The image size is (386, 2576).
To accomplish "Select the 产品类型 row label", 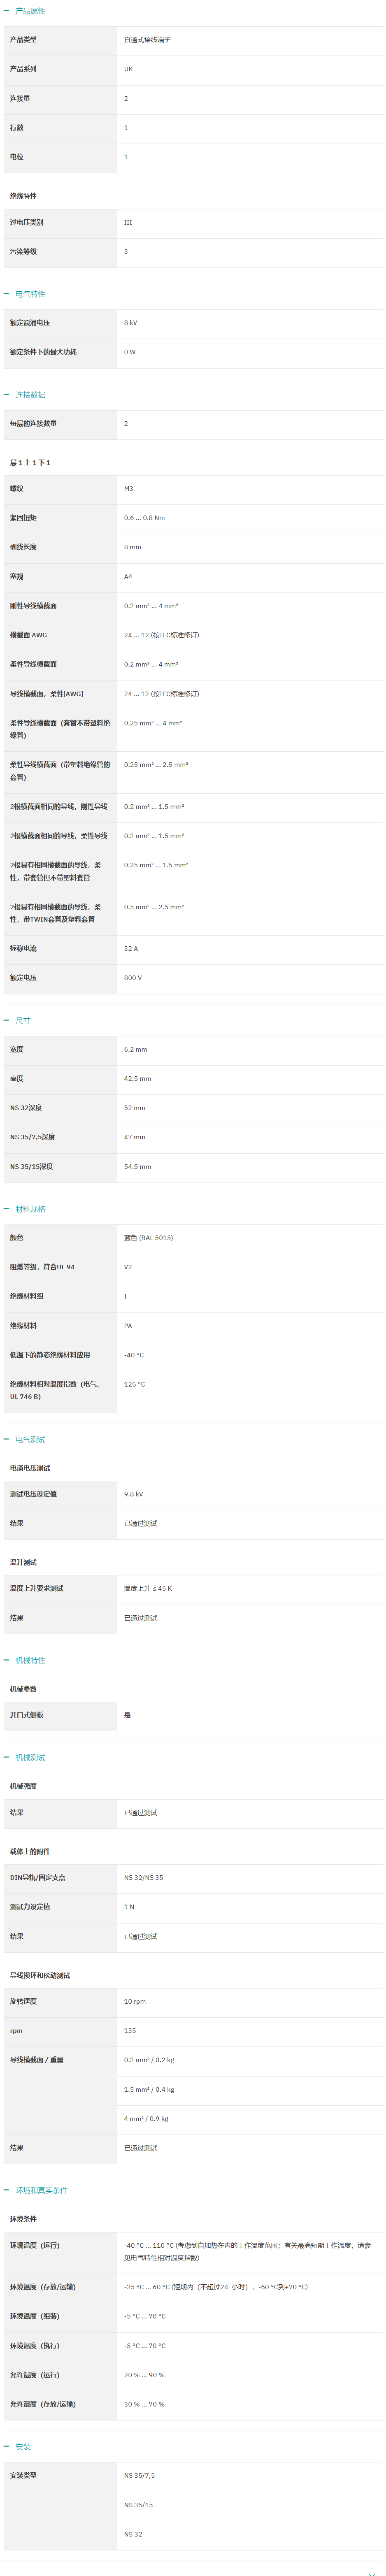I will tap(23, 40).
